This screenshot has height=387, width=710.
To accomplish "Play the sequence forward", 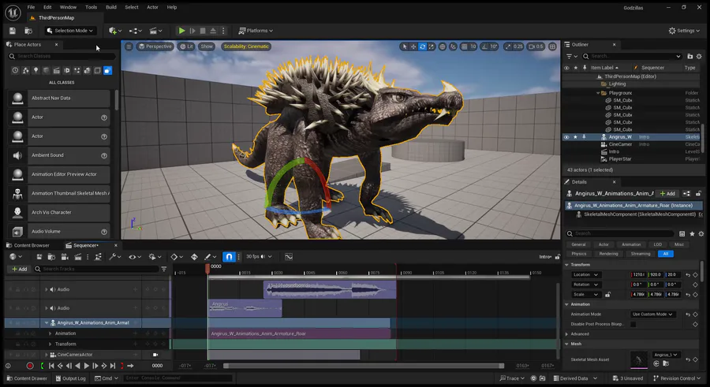I will pos(87,366).
